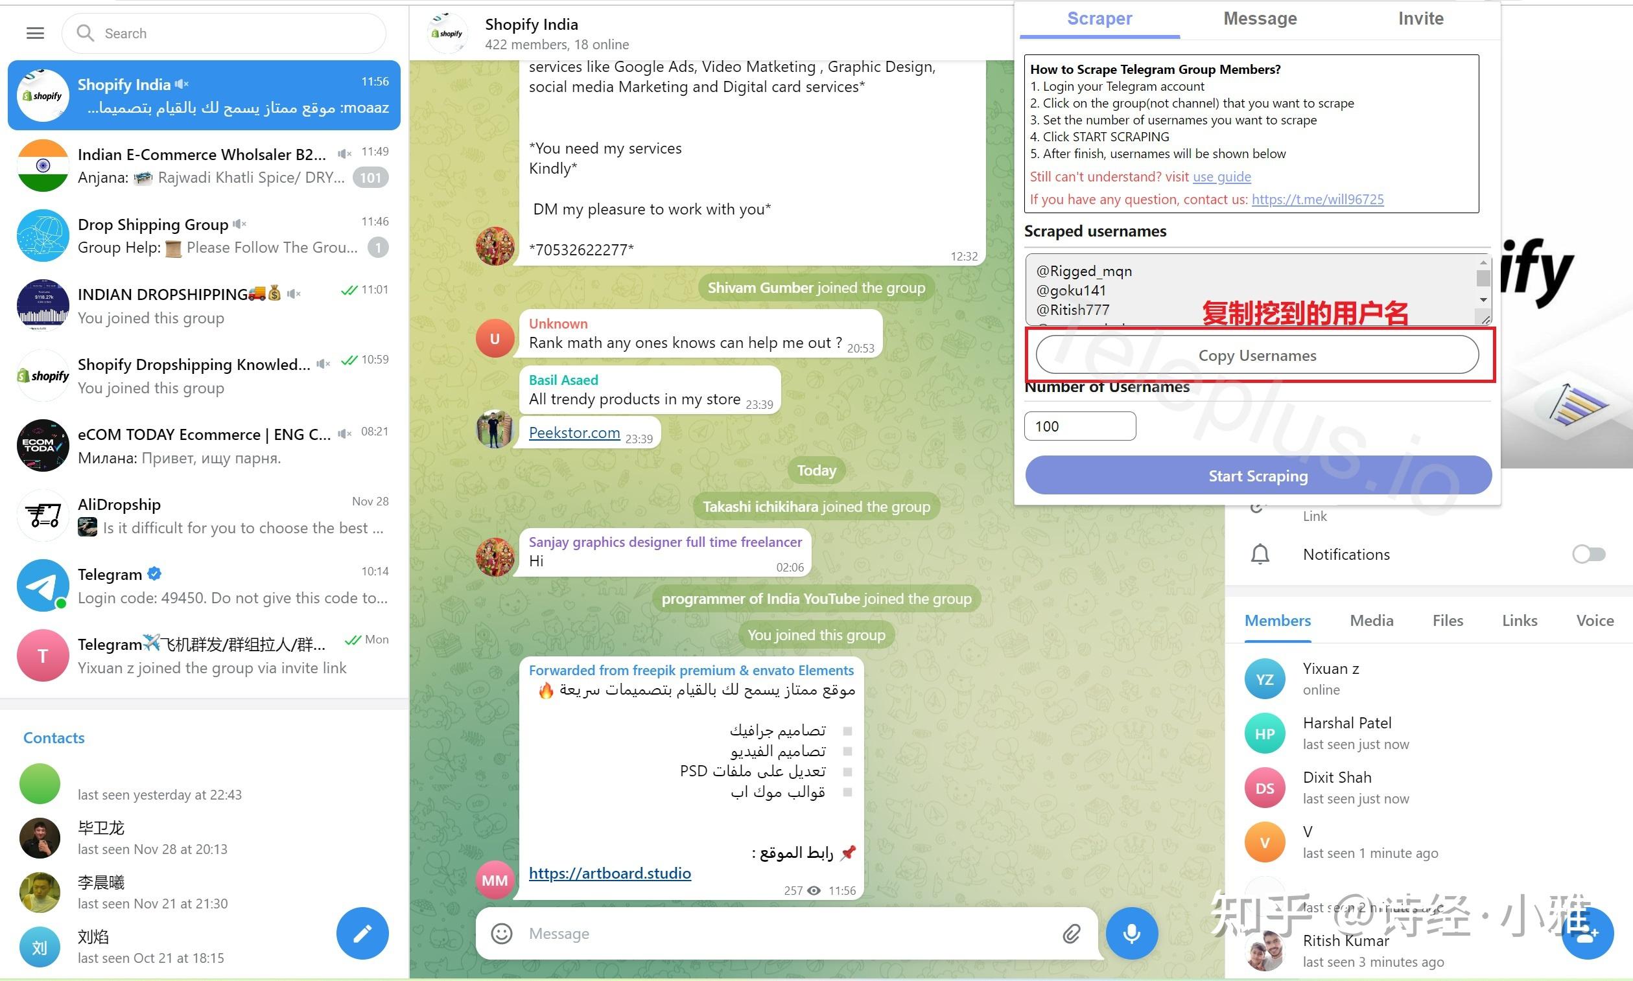Switch to the Message tab
Image resolution: width=1633 pixels, height=981 pixels.
[1260, 17]
